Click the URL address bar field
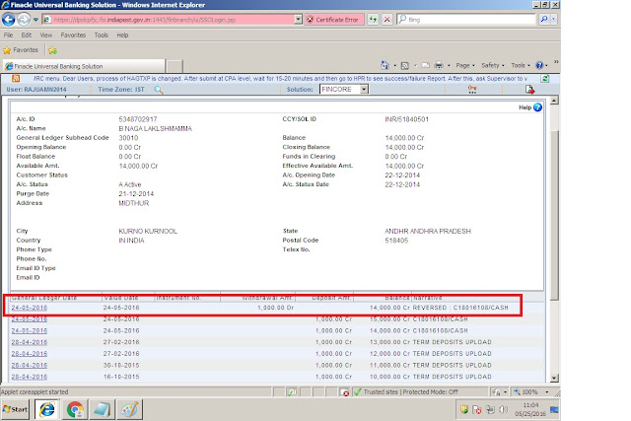Image resolution: width=631 pixels, height=421 pixels. coord(169,20)
